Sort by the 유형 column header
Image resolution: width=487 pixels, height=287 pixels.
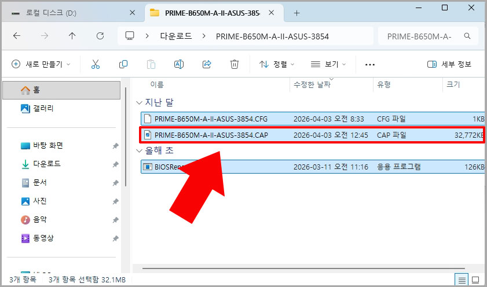coord(383,84)
